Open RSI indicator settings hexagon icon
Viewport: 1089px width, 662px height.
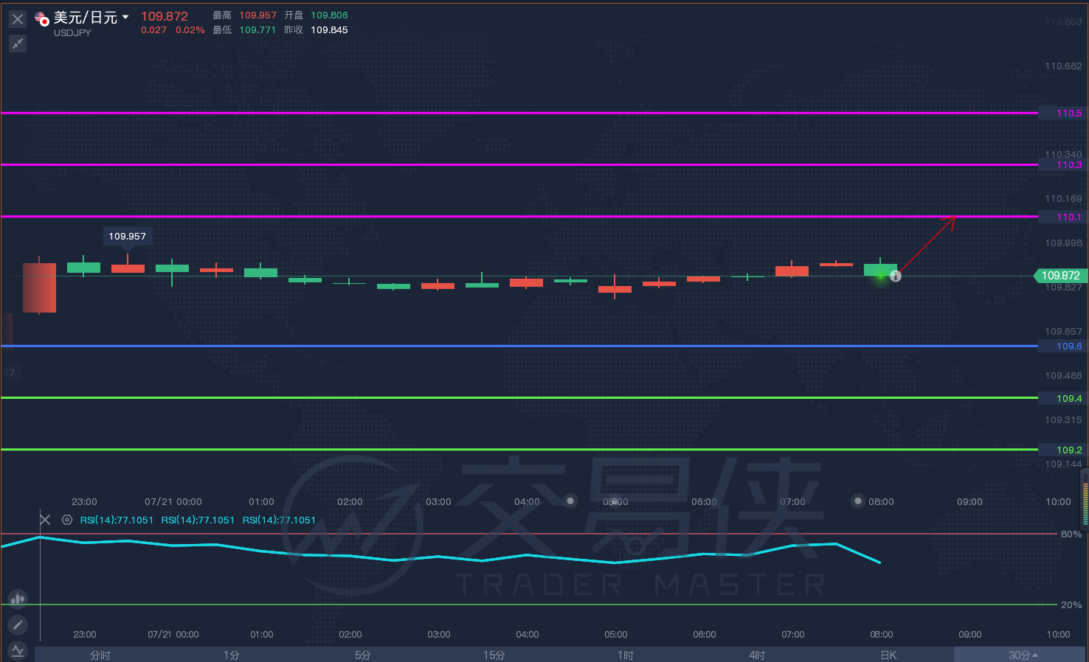click(67, 520)
